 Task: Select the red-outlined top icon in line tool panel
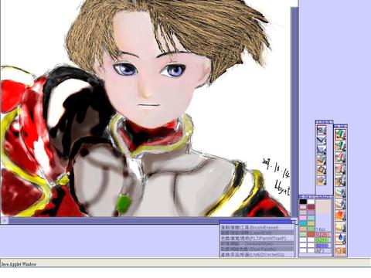(322, 130)
